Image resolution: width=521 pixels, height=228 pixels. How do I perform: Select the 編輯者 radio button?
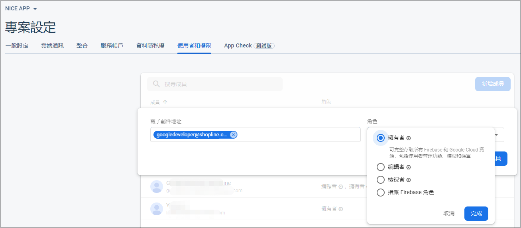(x=381, y=167)
